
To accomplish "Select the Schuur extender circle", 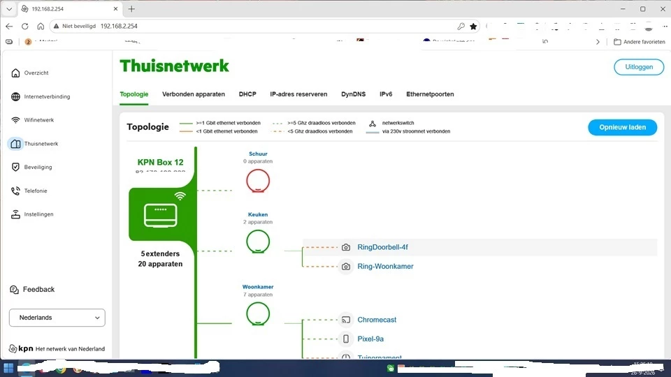I will (258, 181).
